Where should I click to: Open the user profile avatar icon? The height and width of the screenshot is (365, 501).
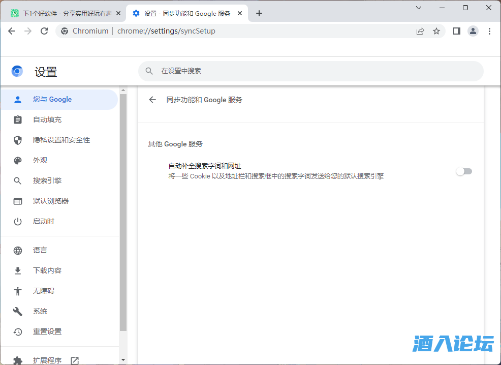click(473, 31)
